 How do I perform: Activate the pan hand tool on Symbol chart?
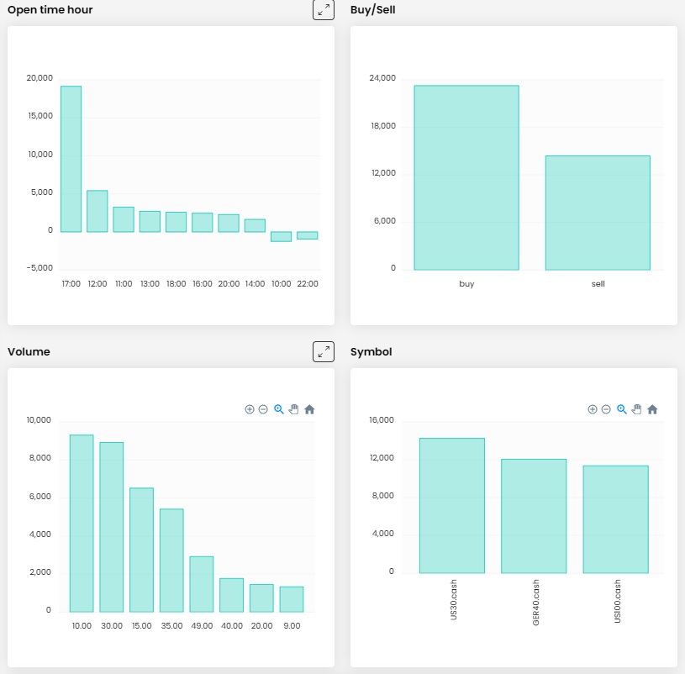(x=636, y=409)
